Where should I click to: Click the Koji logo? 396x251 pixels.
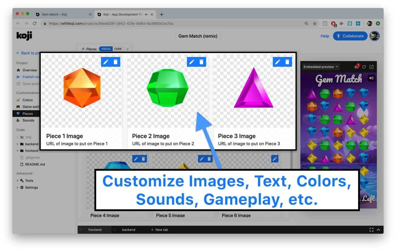(x=24, y=36)
